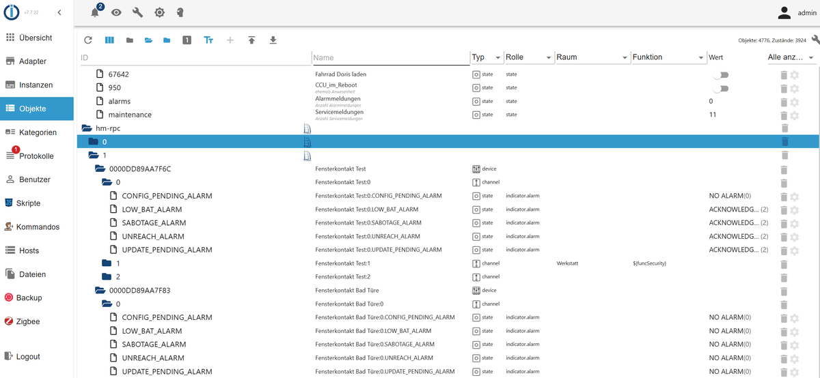Viewport: 820px width, 378px height.
Task: Open Kommandos page
Action: click(x=37, y=227)
